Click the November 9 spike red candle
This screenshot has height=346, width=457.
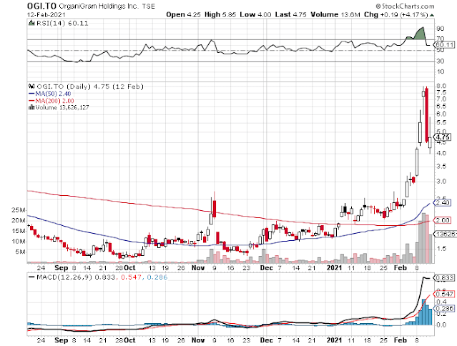coord(215,209)
